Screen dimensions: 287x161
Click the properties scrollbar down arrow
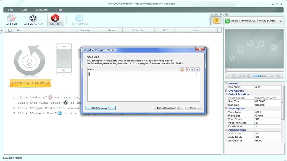(283, 140)
